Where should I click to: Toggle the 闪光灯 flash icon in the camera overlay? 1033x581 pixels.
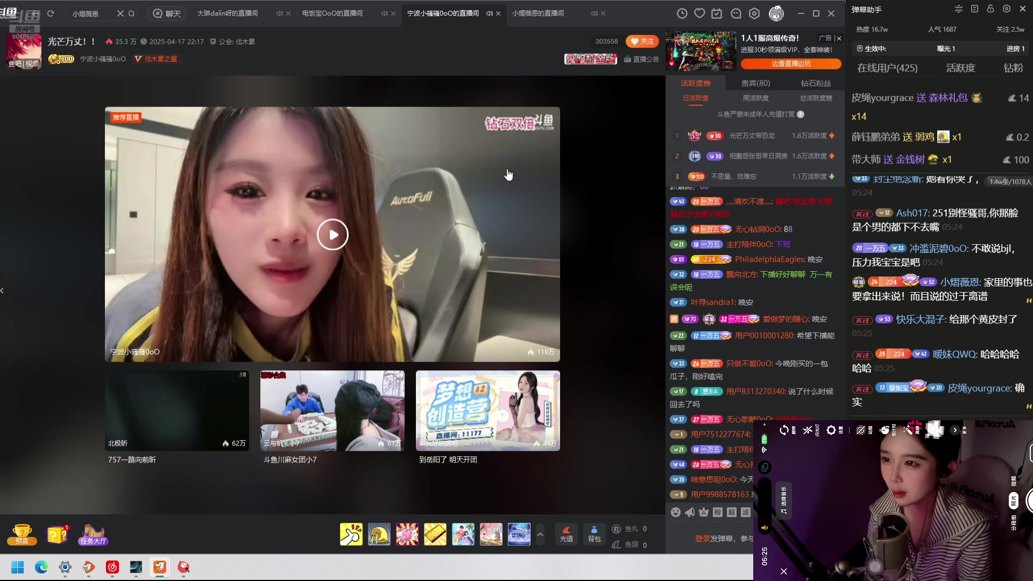(x=808, y=430)
